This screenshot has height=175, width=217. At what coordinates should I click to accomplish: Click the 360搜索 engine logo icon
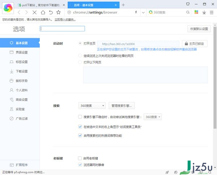[150, 12]
